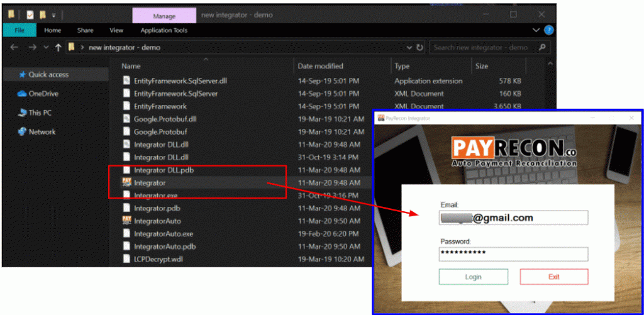Image resolution: width=644 pixels, height=315 pixels.
Task: Select the EntityFramework XML file
Action: [160, 106]
